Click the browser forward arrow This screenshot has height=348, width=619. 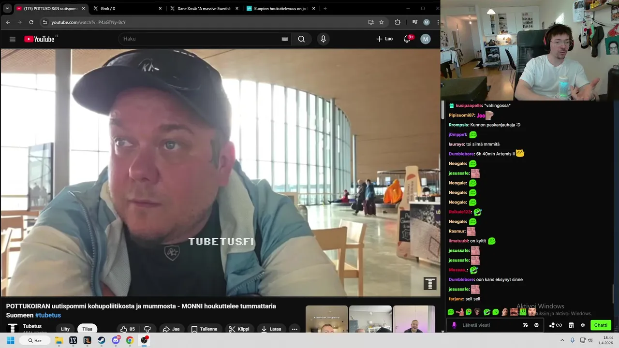pyautogui.click(x=19, y=22)
